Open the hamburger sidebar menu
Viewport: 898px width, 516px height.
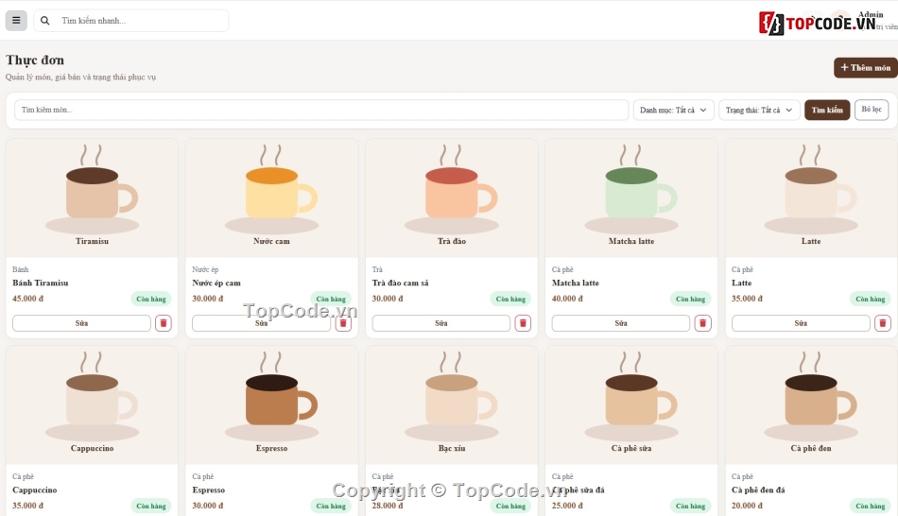pyautogui.click(x=16, y=21)
